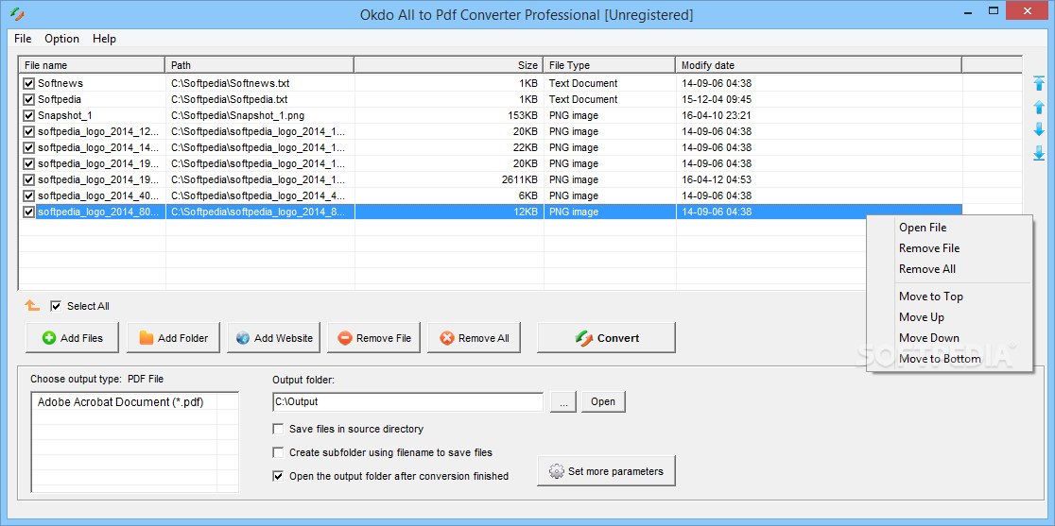Click the Add Folder button

coord(174,338)
